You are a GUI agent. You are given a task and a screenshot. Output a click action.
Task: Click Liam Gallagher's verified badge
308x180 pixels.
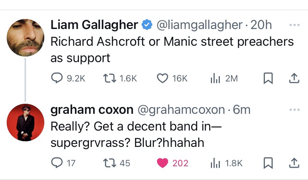coord(147,25)
